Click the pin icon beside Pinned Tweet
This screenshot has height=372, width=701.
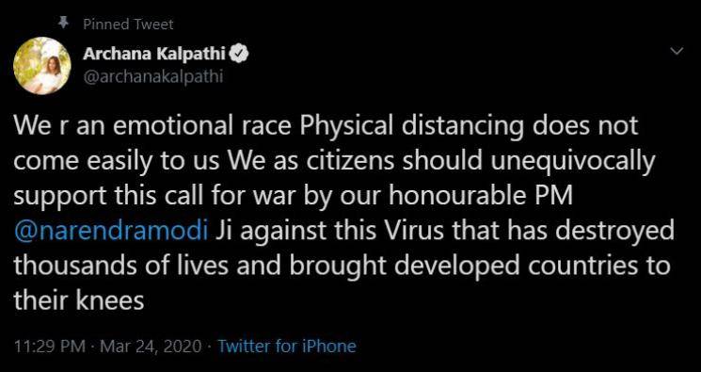coord(64,24)
